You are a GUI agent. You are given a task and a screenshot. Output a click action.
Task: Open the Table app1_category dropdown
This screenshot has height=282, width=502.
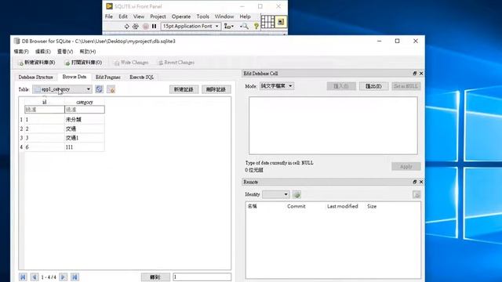[x=62, y=89]
